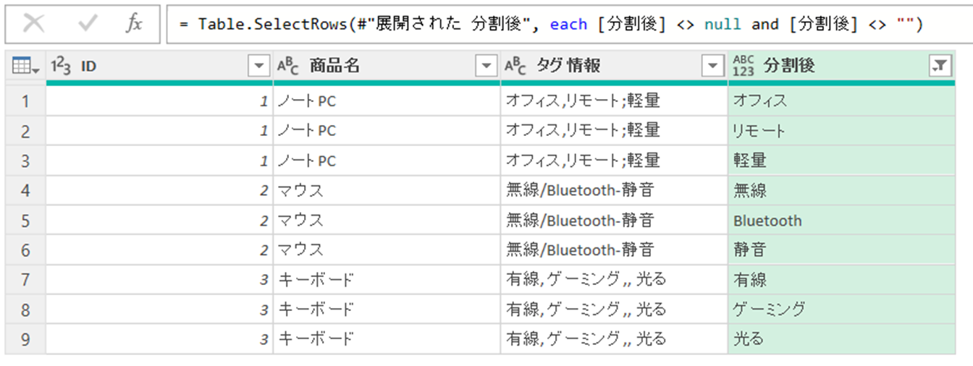973x366 pixels.
Task: Select the 分割後 column header
Action: pos(833,67)
